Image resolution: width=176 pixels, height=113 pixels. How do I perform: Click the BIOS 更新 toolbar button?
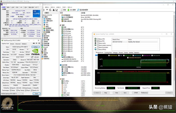coord(71,10)
